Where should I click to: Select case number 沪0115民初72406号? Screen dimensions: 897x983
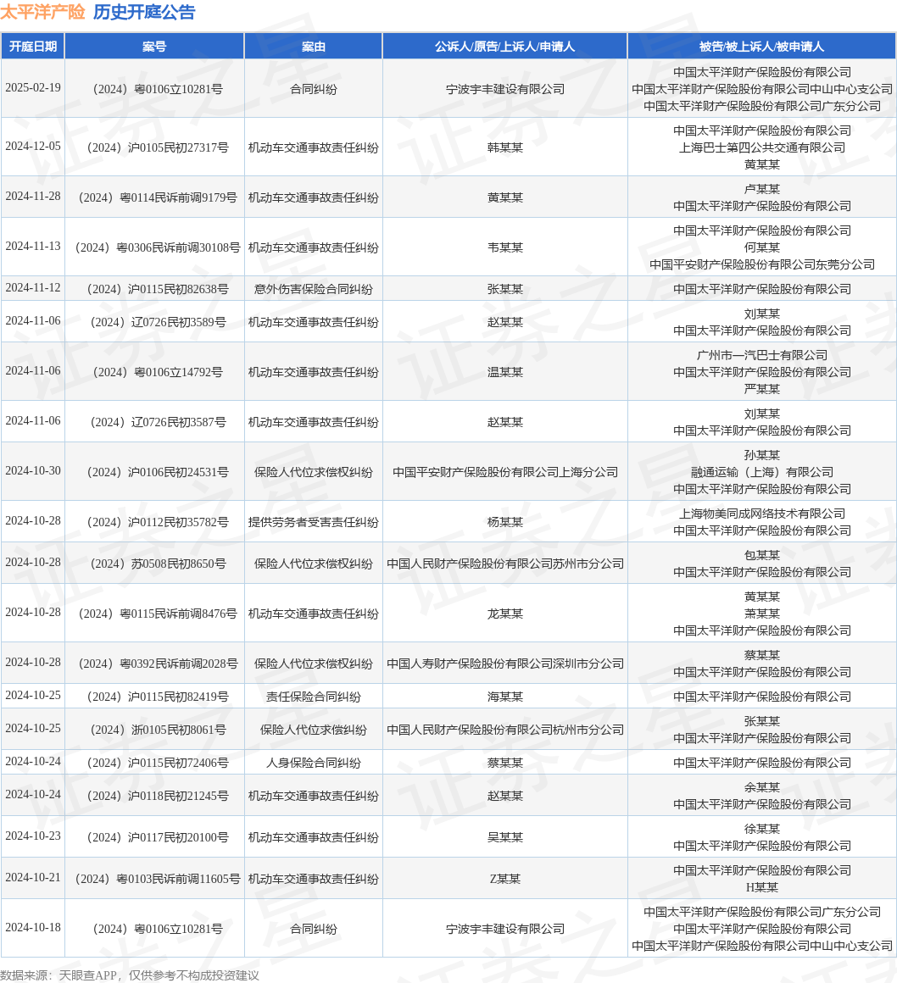tap(178, 763)
